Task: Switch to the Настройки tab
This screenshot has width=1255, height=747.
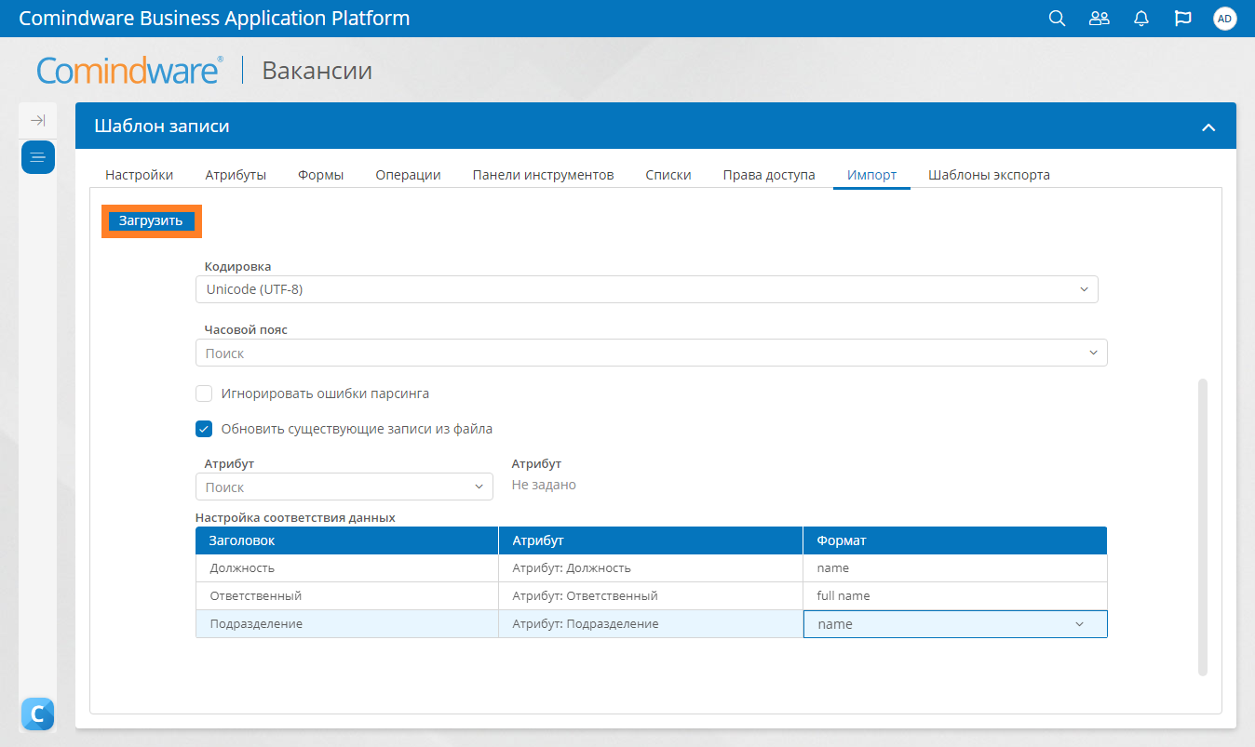Action: tap(139, 175)
